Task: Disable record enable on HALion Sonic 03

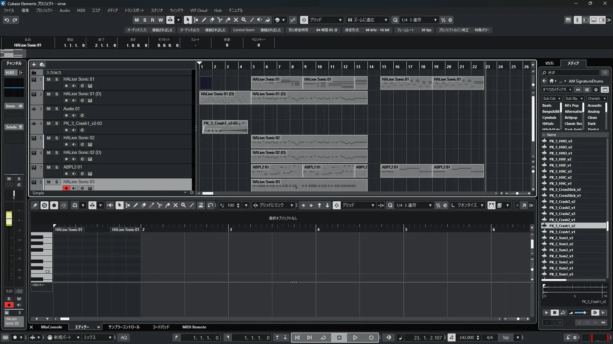Action: pos(66,188)
